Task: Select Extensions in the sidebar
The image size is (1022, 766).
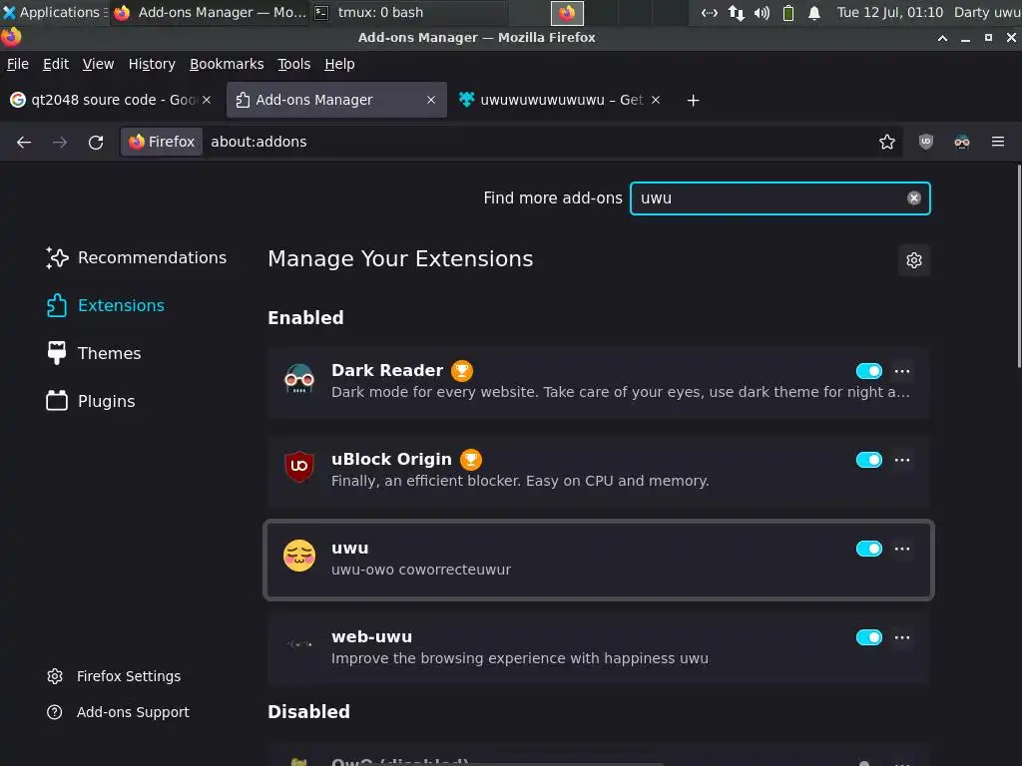Action: point(106,305)
